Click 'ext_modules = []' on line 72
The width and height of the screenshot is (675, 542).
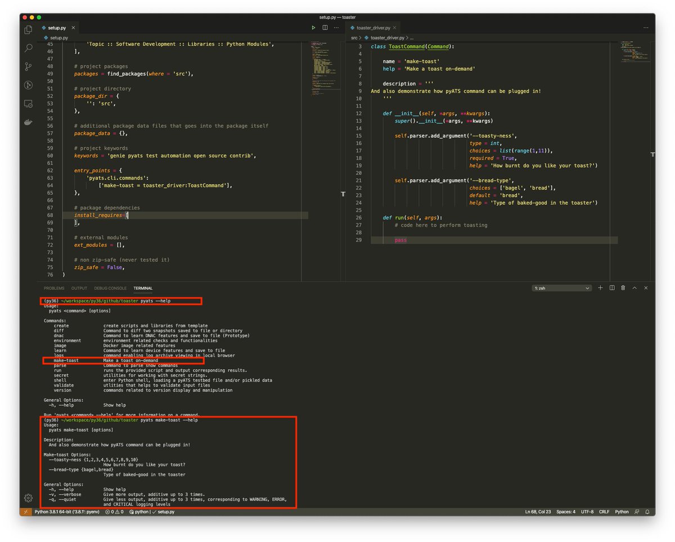[99, 245]
